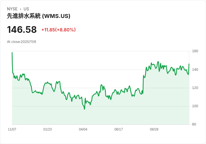The height and width of the screenshot is (144, 206).
Task: Click the At close date text
Action: [x=22, y=42]
